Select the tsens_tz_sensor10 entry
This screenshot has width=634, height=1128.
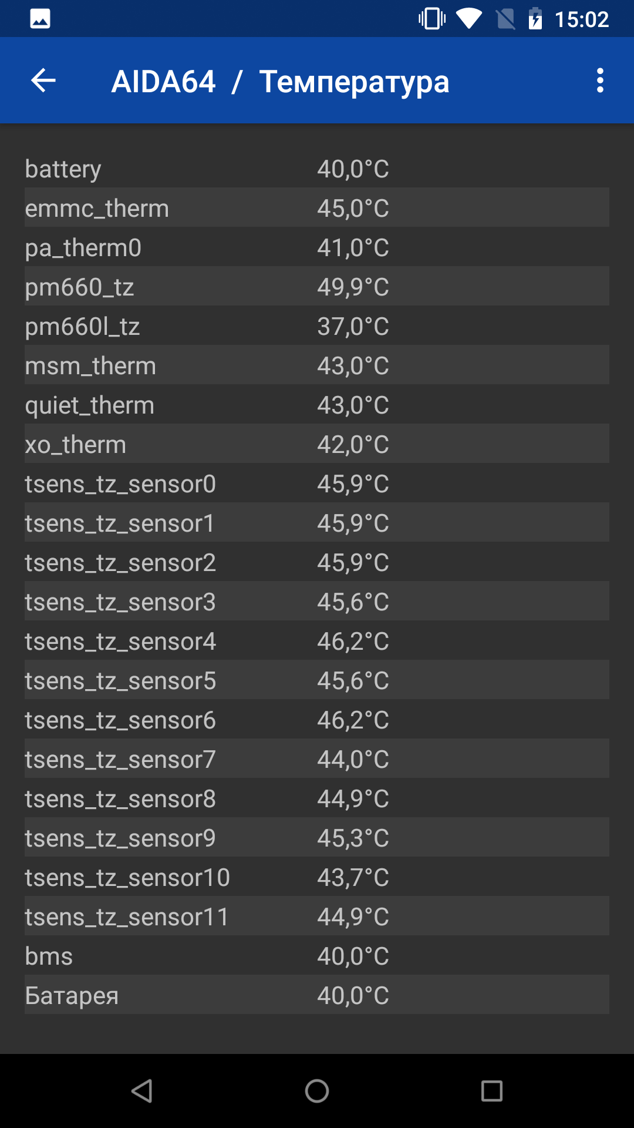coord(317,877)
